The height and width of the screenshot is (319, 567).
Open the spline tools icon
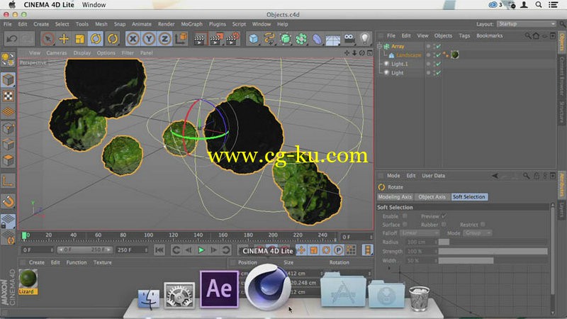(x=269, y=39)
